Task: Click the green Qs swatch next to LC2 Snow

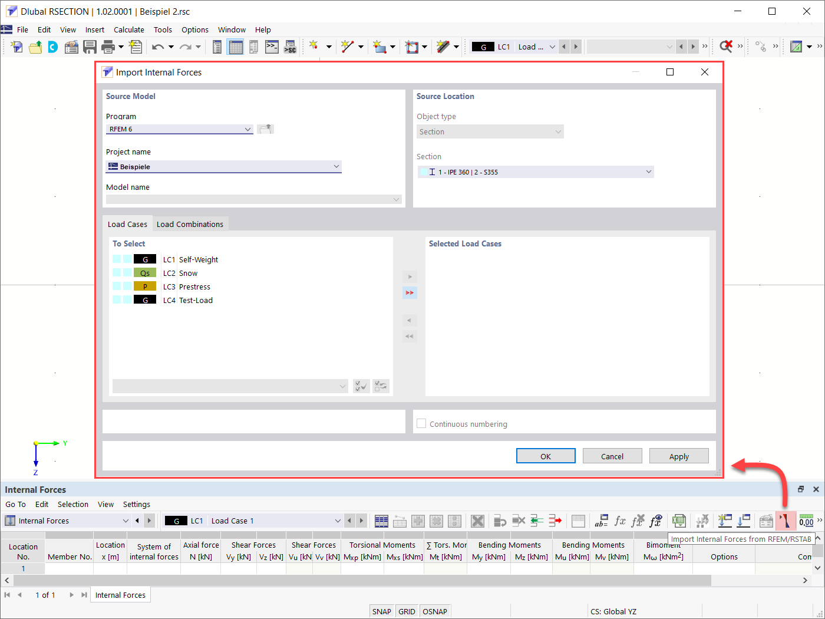Action: 145,272
